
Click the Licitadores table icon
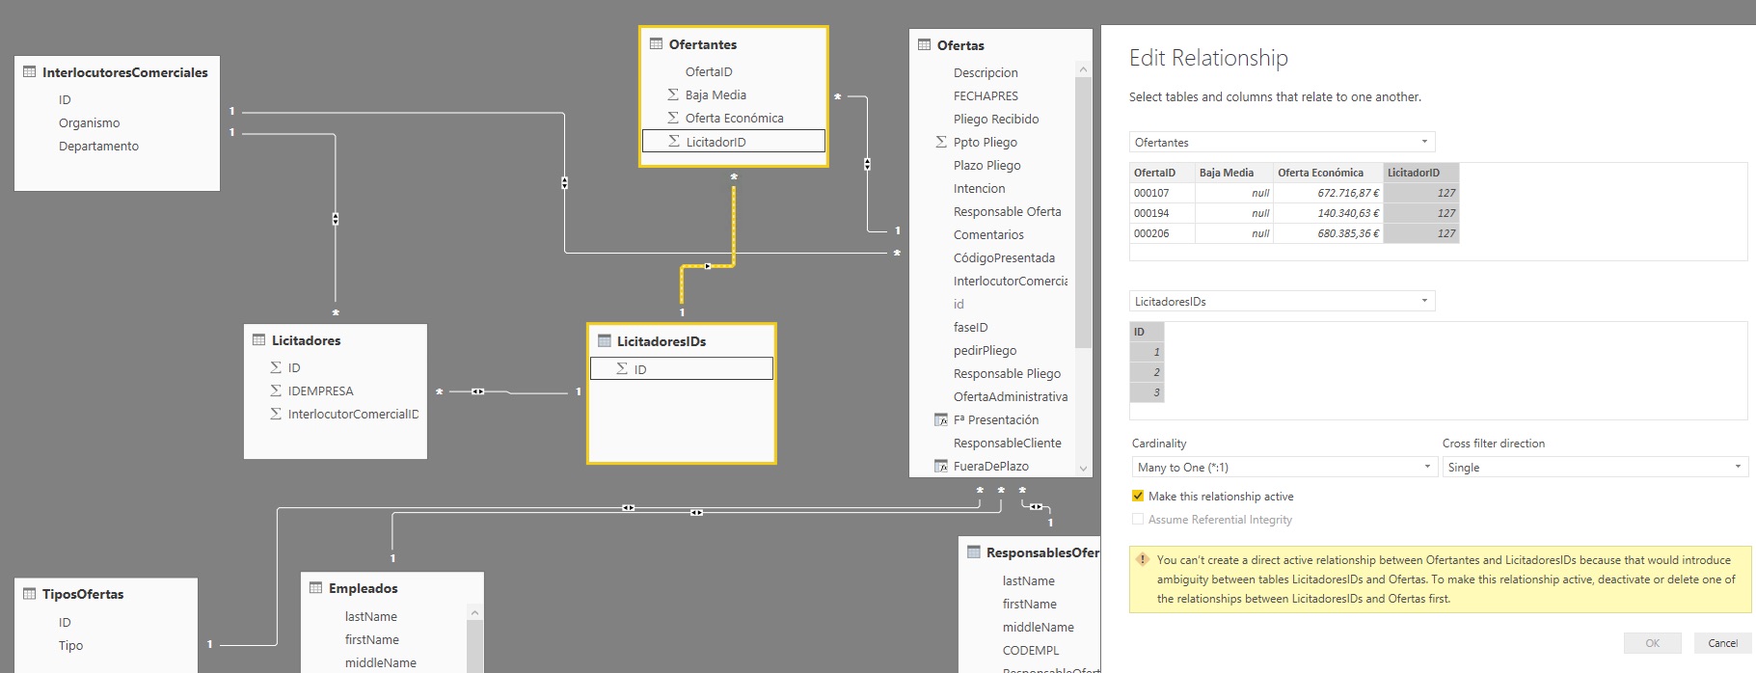click(258, 339)
